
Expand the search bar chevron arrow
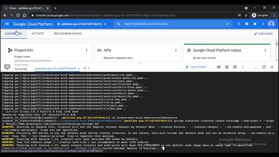tap(227, 24)
